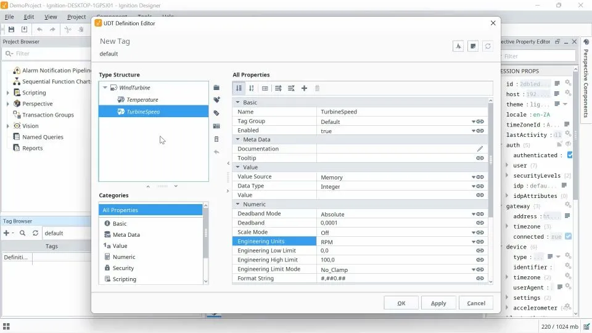Add custom property with plus icon
The width and height of the screenshot is (592, 333).
[304, 88]
